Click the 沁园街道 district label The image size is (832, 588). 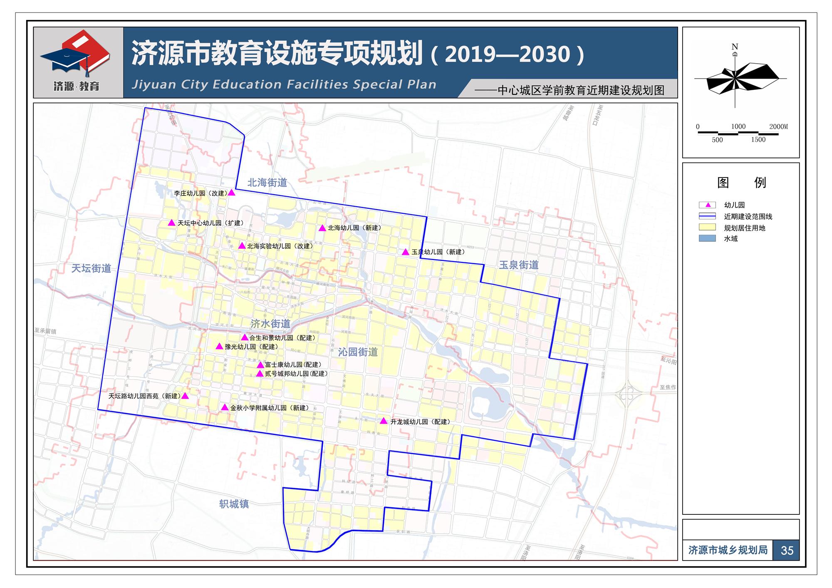coord(358,352)
